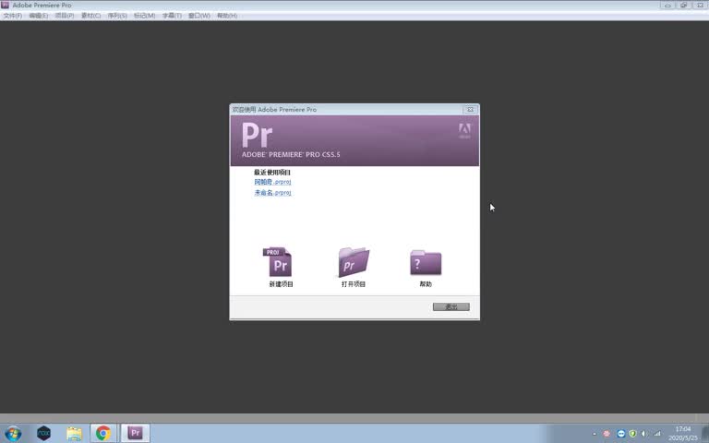Show hidden system tray icons arrow

(595, 434)
